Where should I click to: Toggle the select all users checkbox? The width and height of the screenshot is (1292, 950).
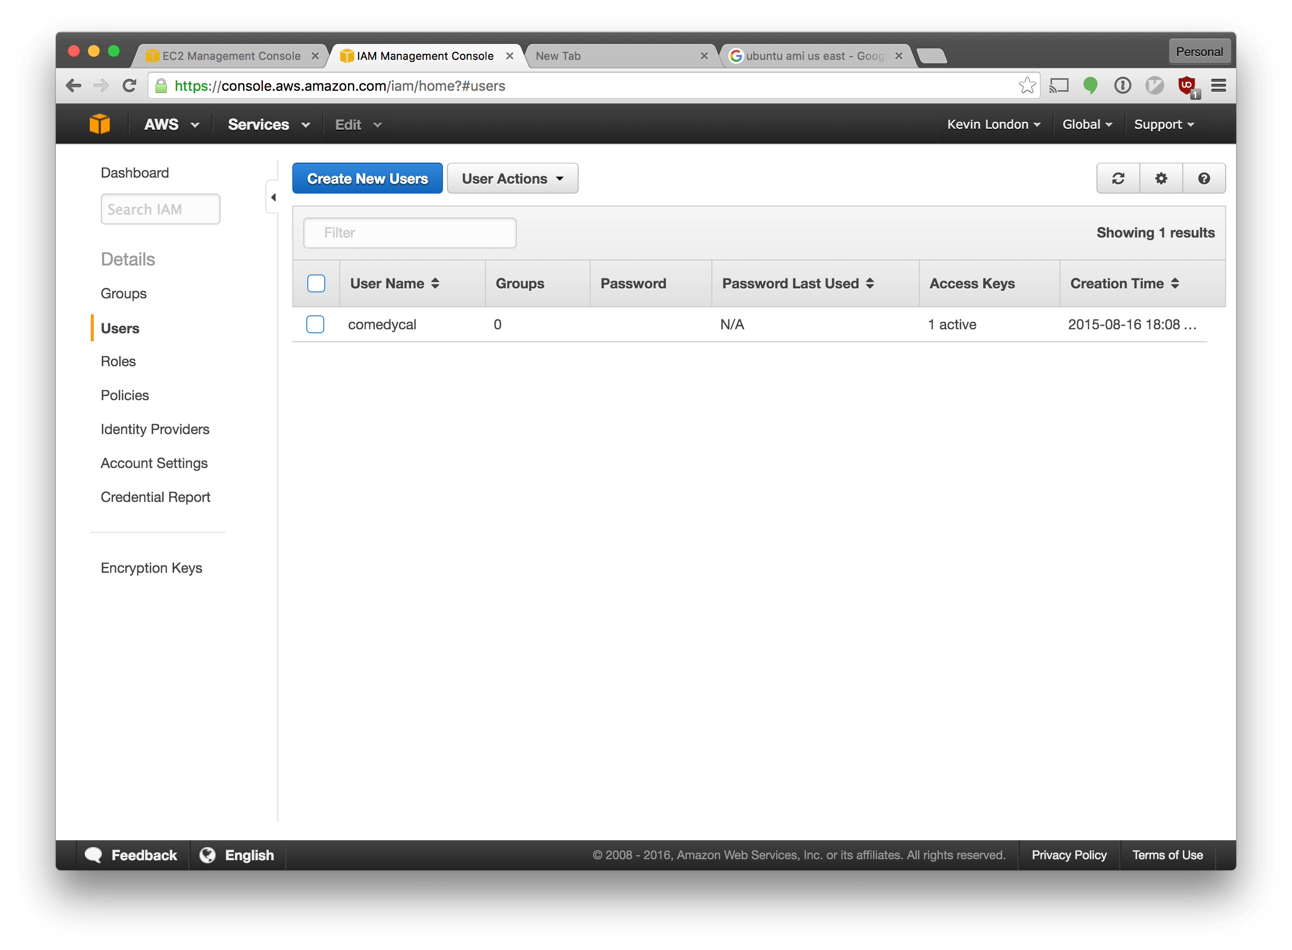click(x=316, y=284)
